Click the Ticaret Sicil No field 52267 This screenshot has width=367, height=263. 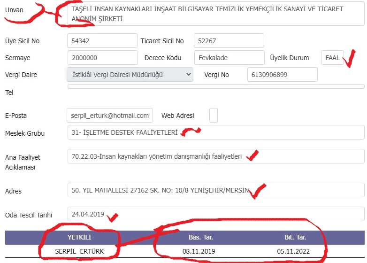(229, 41)
